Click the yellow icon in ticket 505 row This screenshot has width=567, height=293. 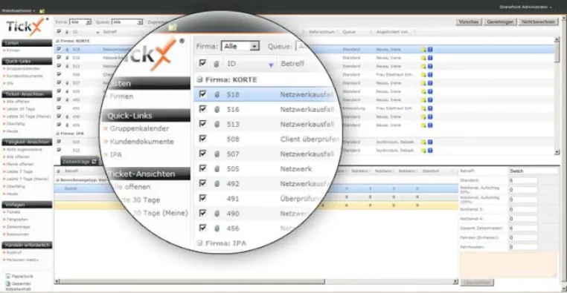pos(423,91)
